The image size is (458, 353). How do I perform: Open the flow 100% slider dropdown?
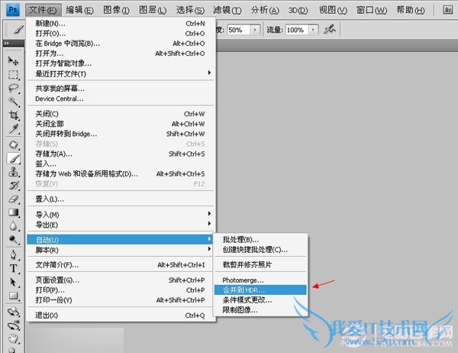tap(313, 30)
